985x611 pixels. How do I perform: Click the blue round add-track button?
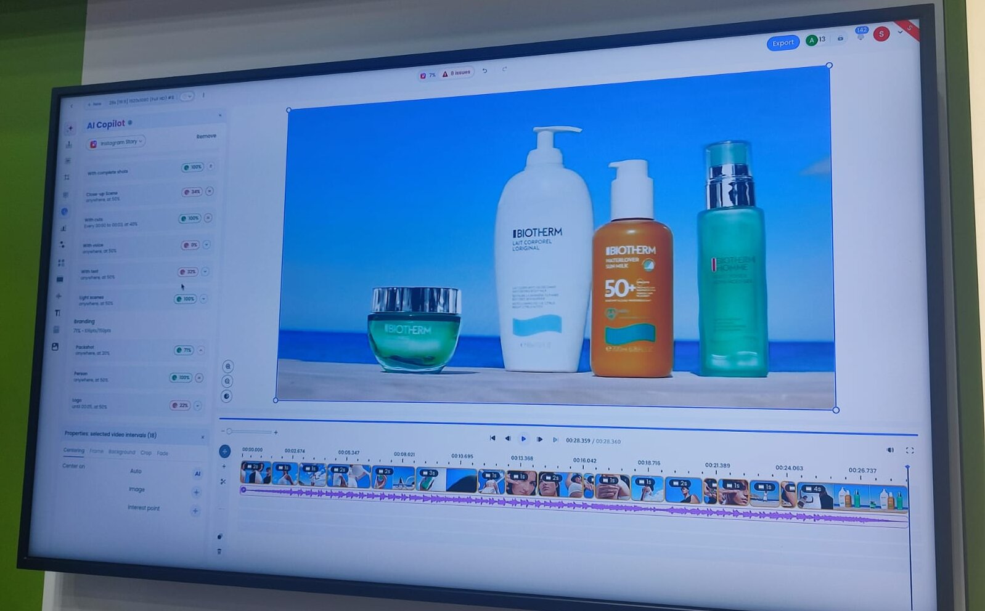pos(225,451)
